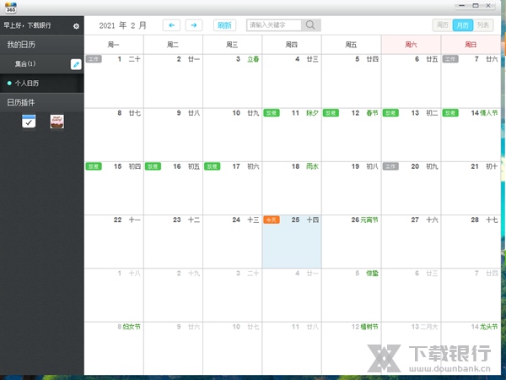The image size is (506, 380).
Task: Switch to 列表 list view
Action: 484,25
